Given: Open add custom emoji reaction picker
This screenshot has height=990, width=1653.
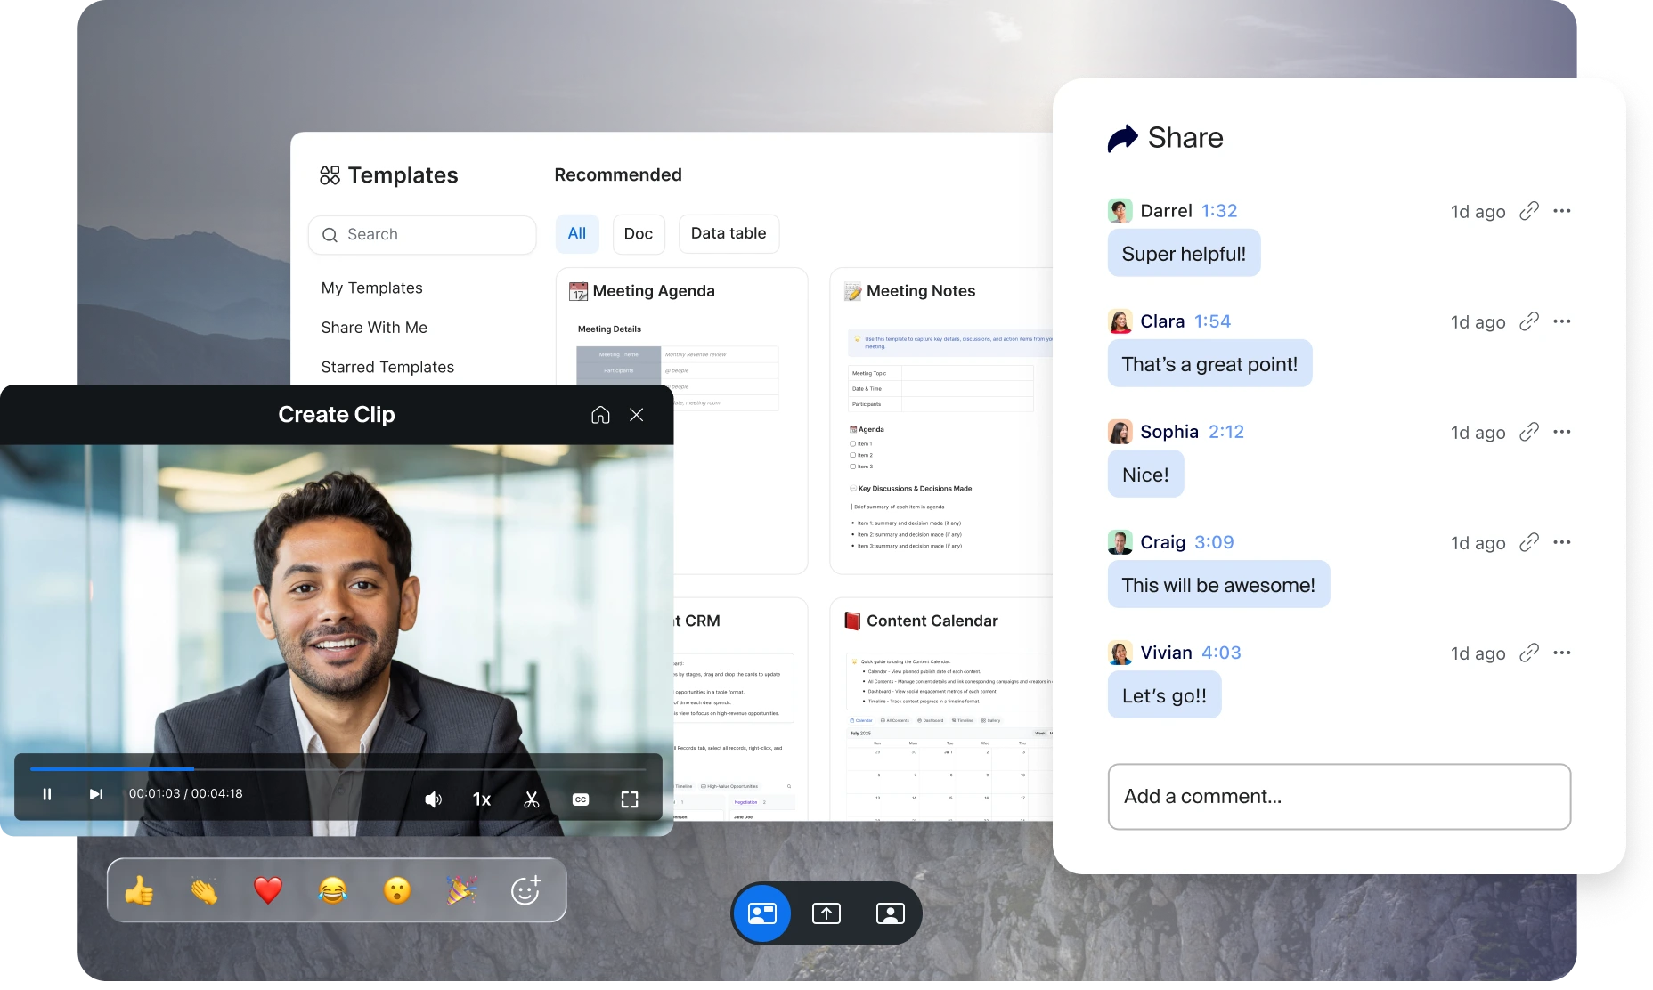Looking at the screenshot, I should (x=525, y=890).
